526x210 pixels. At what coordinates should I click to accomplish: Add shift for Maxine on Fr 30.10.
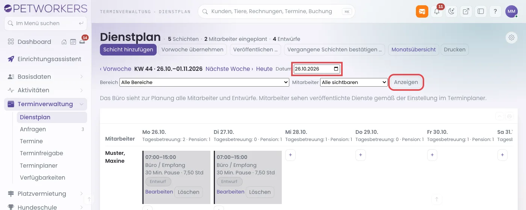pyautogui.click(x=432, y=154)
